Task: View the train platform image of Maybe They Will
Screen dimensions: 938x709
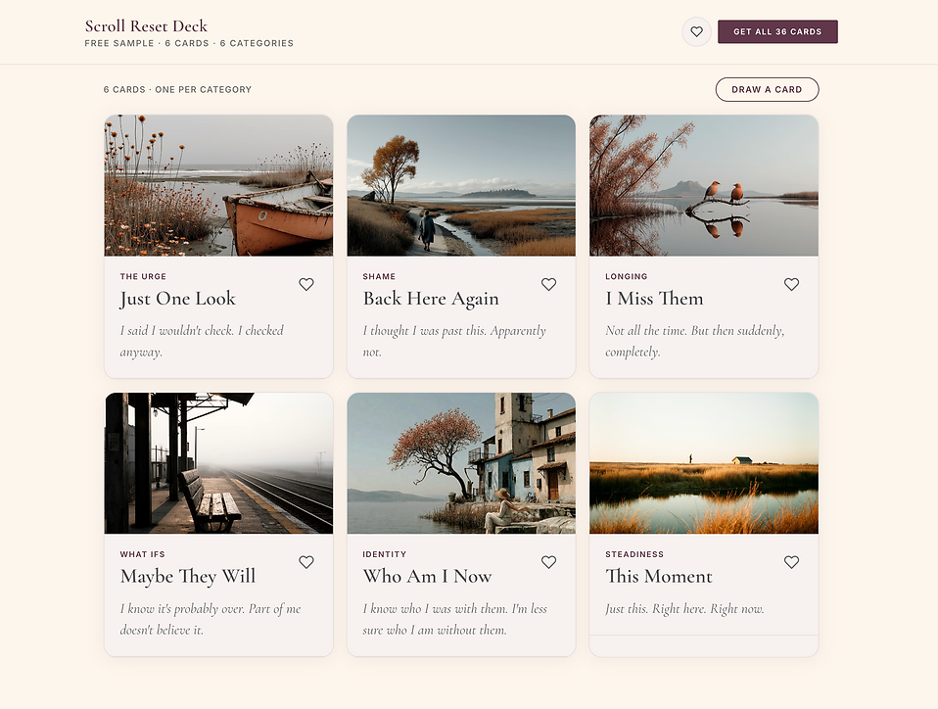Action: tap(219, 463)
